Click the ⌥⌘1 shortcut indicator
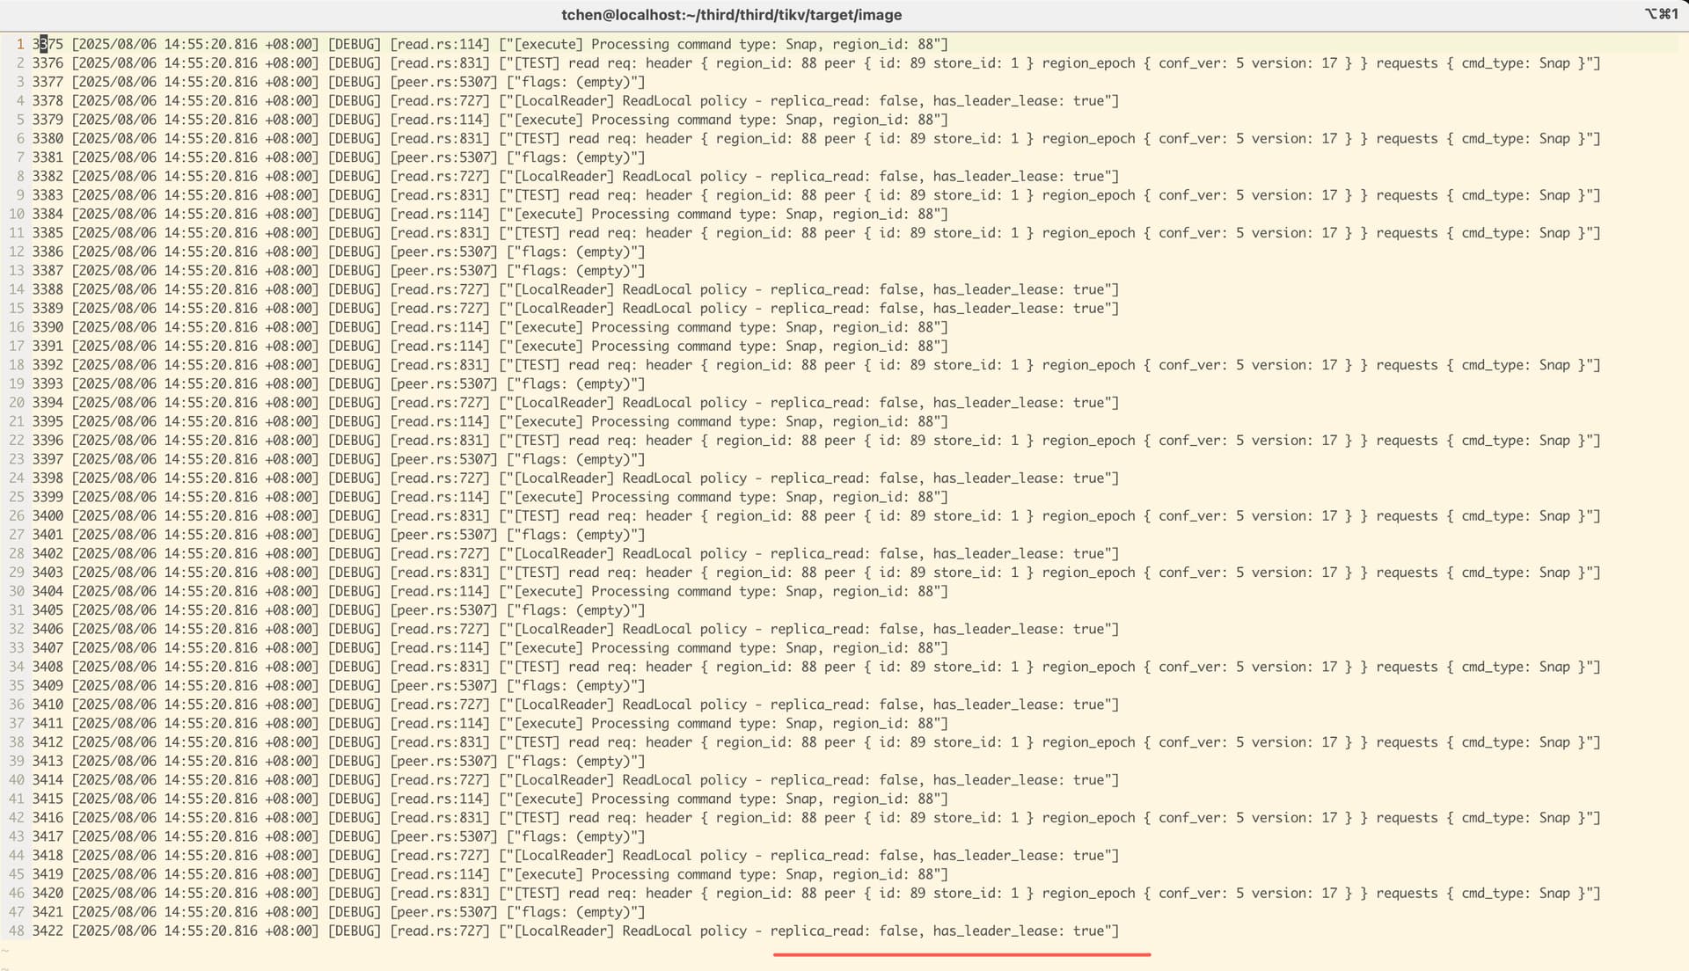 [1660, 14]
